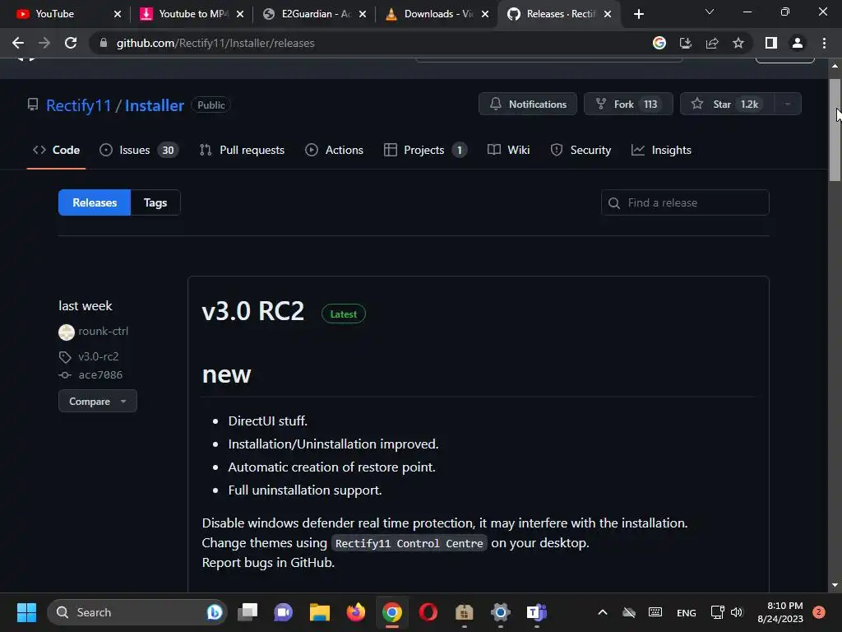Open a new browser tab
This screenshot has height=632, width=842.
(638, 14)
